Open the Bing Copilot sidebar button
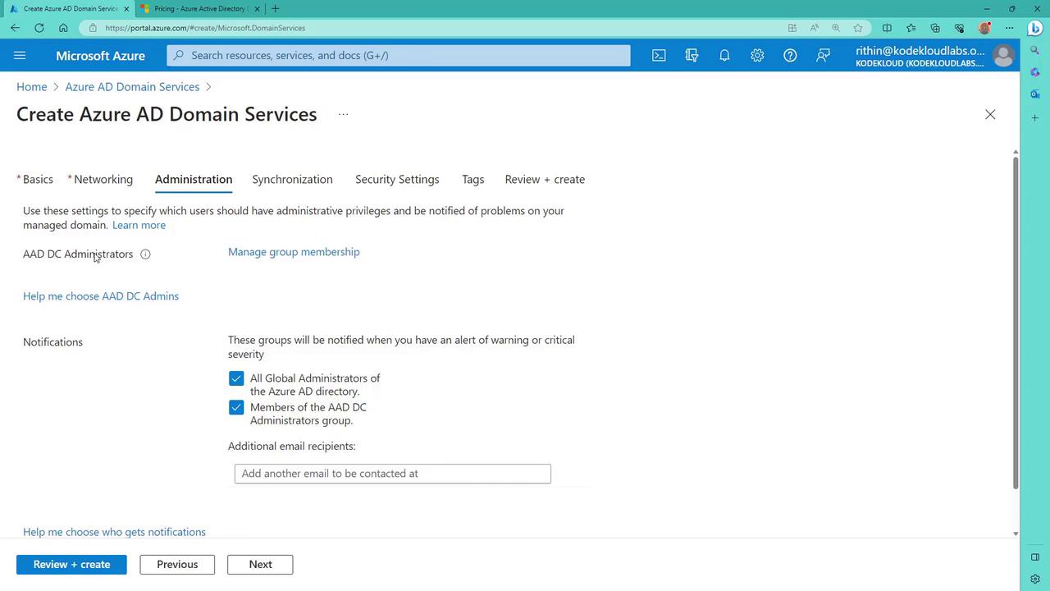 [1035, 28]
